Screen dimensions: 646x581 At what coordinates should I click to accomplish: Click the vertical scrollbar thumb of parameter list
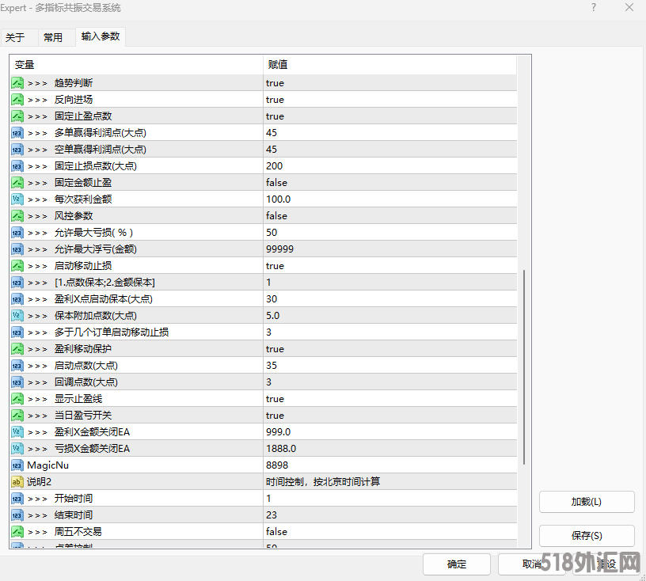pyautogui.click(x=524, y=366)
